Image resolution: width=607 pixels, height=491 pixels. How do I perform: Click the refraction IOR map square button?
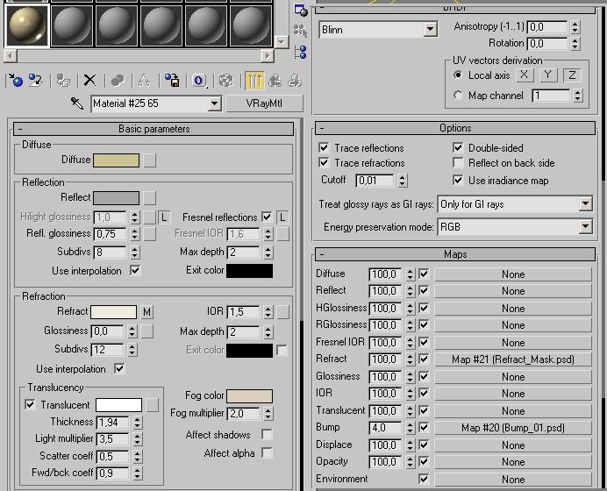coord(283,312)
